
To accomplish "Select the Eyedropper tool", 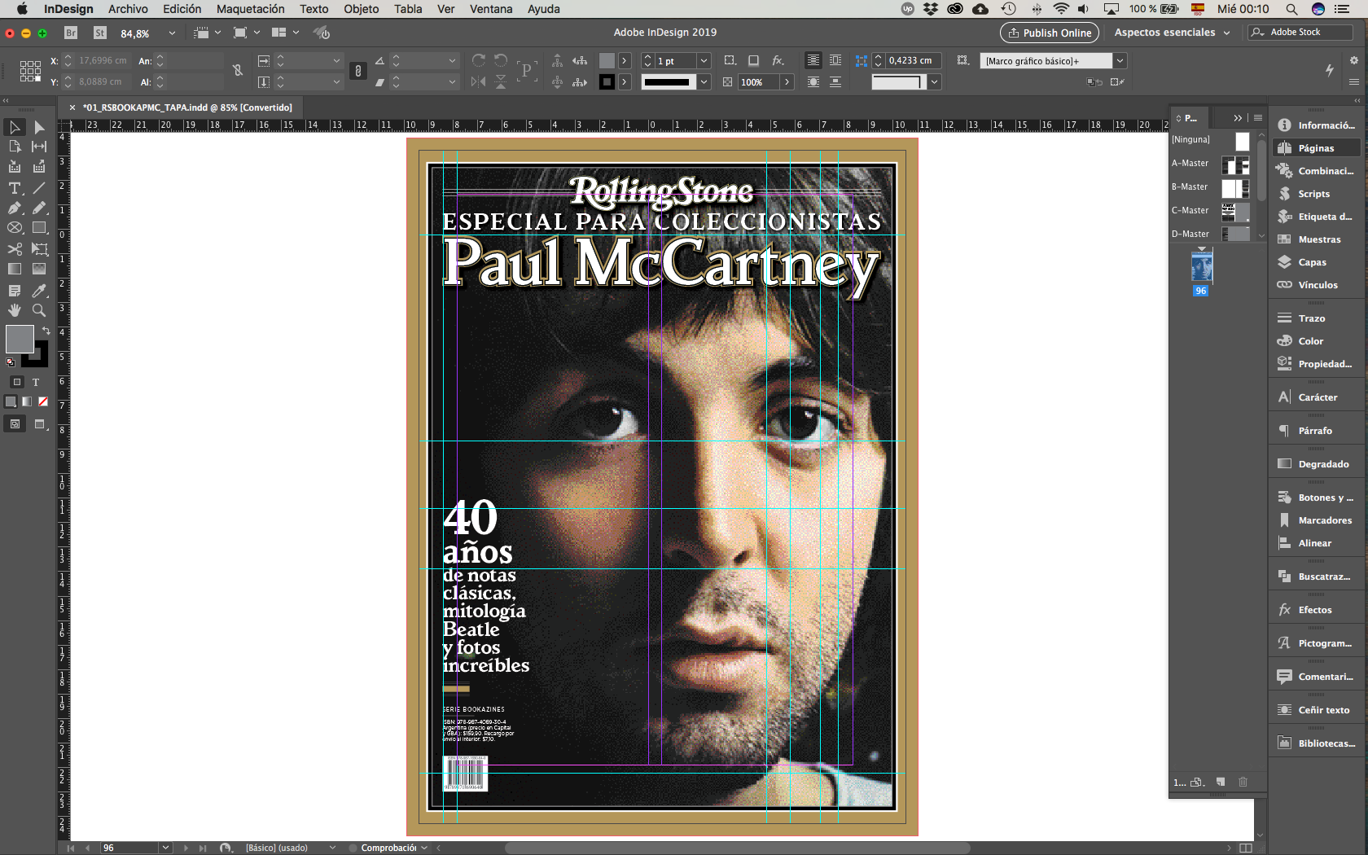I will pos(39,291).
